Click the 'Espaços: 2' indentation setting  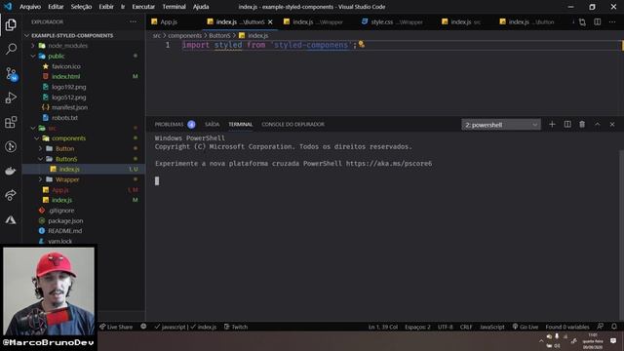[417, 327]
